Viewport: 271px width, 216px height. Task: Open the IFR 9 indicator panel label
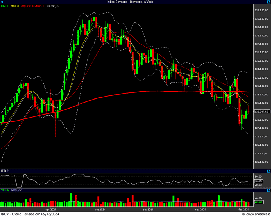(x=5, y=171)
